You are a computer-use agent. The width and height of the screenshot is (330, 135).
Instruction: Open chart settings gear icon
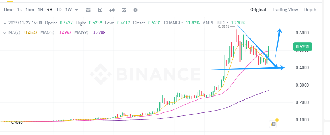coord(136,10)
